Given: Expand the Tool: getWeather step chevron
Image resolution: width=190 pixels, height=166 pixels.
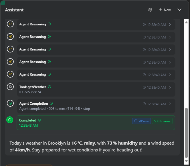Looking at the screenshot, I should pyautogui.click(x=170, y=87).
